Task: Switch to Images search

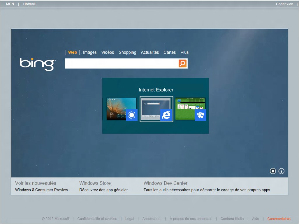Action: (90, 52)
